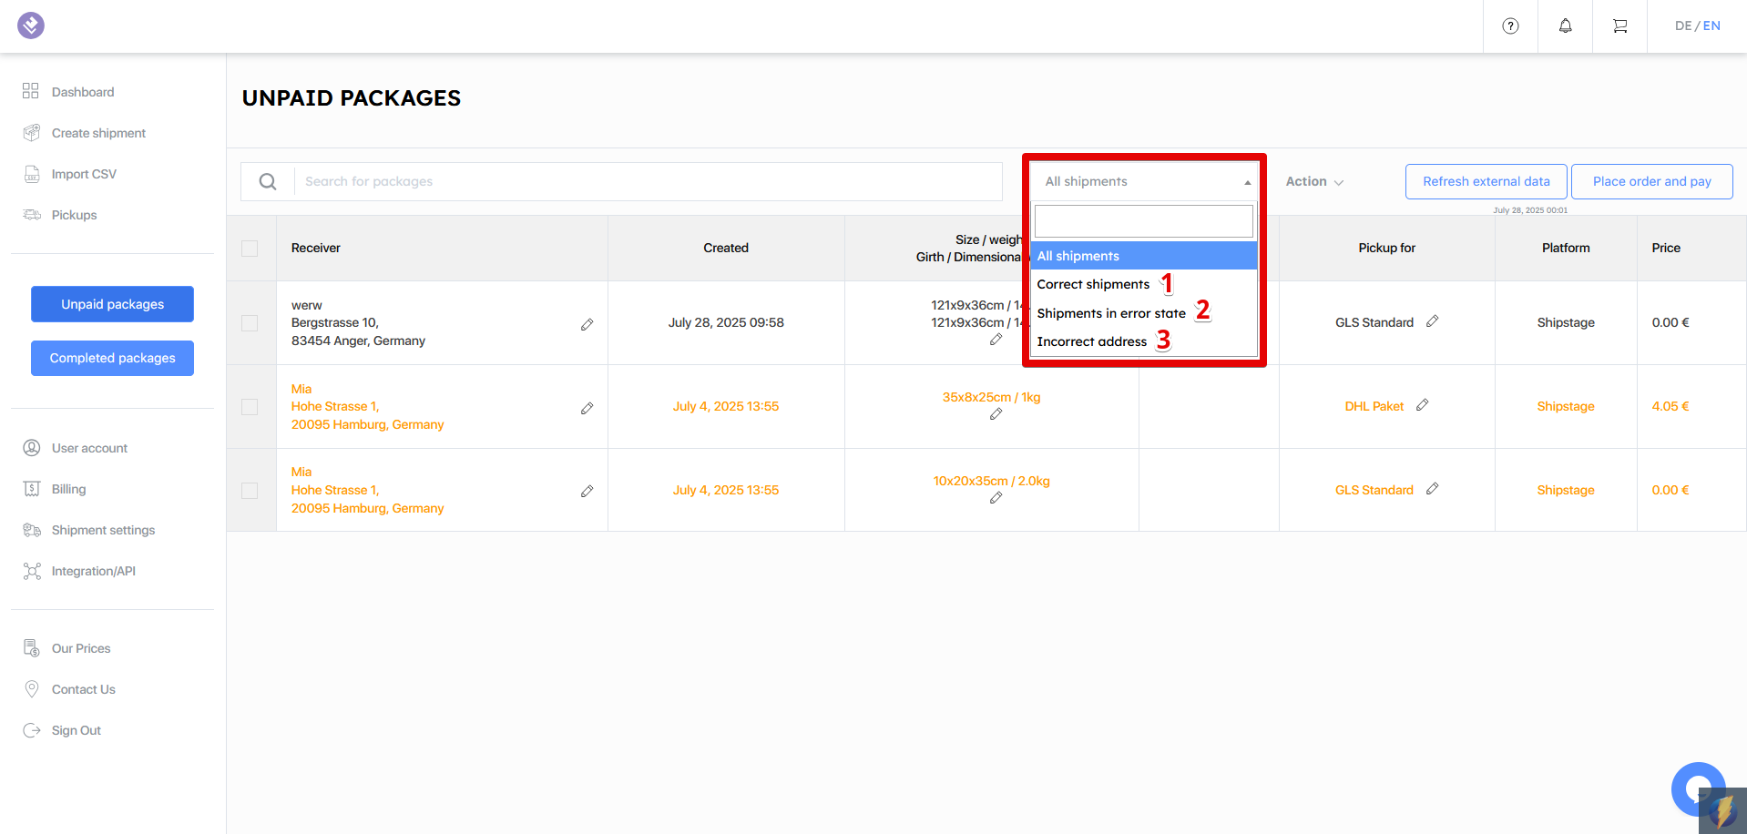1747x834 pixels.
Task: Choose Shipments in error state option
Action: click(x=1111, y=313)
